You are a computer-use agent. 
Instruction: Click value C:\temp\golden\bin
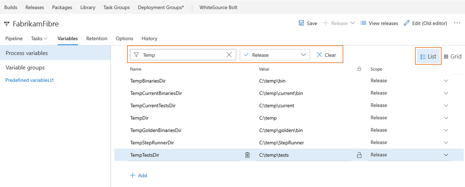281,130
